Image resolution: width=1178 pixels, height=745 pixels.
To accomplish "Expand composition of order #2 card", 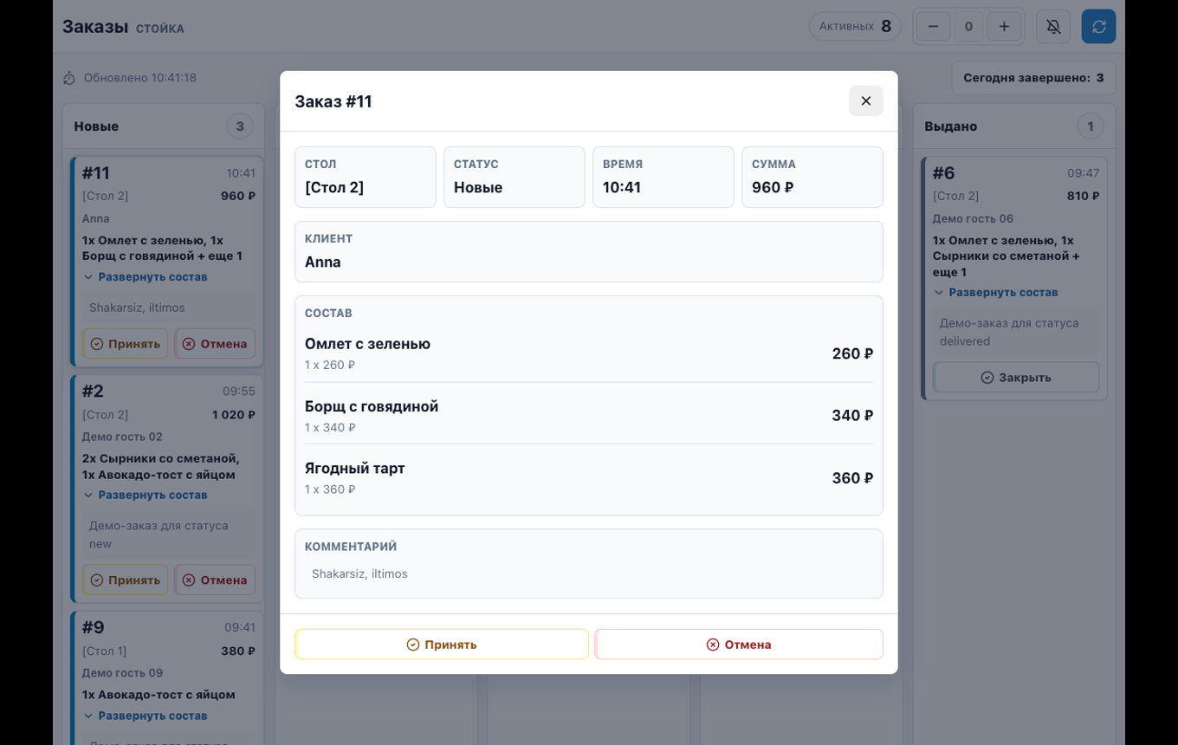I will (x=146, y=496).
